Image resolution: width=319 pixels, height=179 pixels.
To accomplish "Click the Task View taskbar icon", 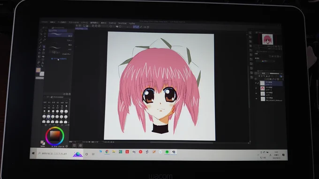I will click(93, 154).
